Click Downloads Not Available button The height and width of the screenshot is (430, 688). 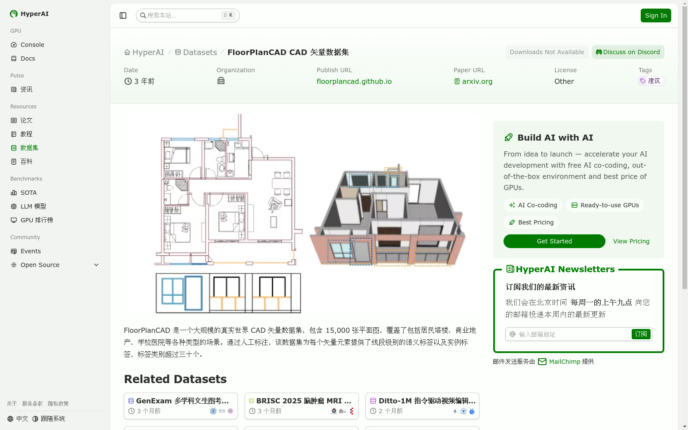click(547, 52)
